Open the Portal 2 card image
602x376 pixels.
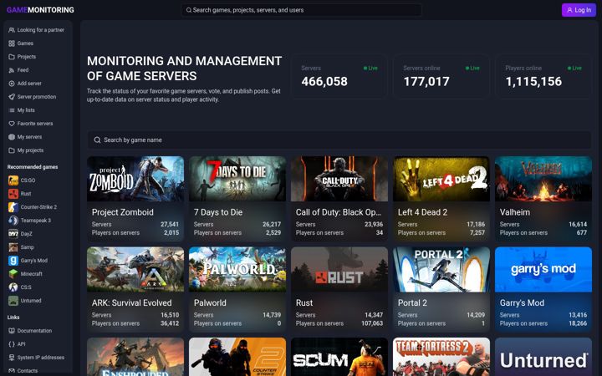441,269
